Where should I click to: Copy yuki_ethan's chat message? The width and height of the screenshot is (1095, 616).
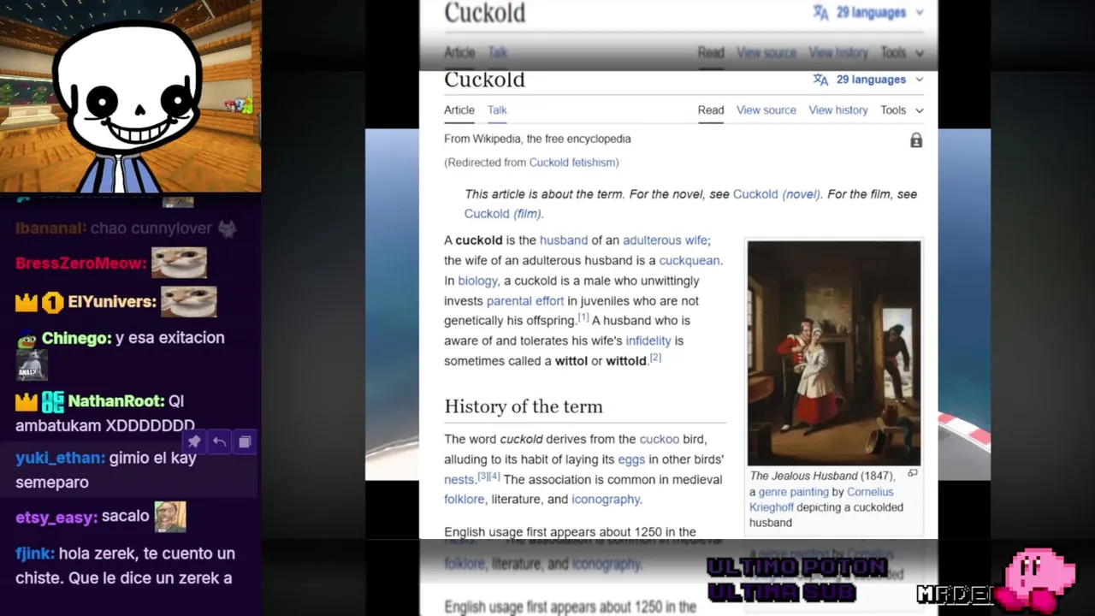245,441
